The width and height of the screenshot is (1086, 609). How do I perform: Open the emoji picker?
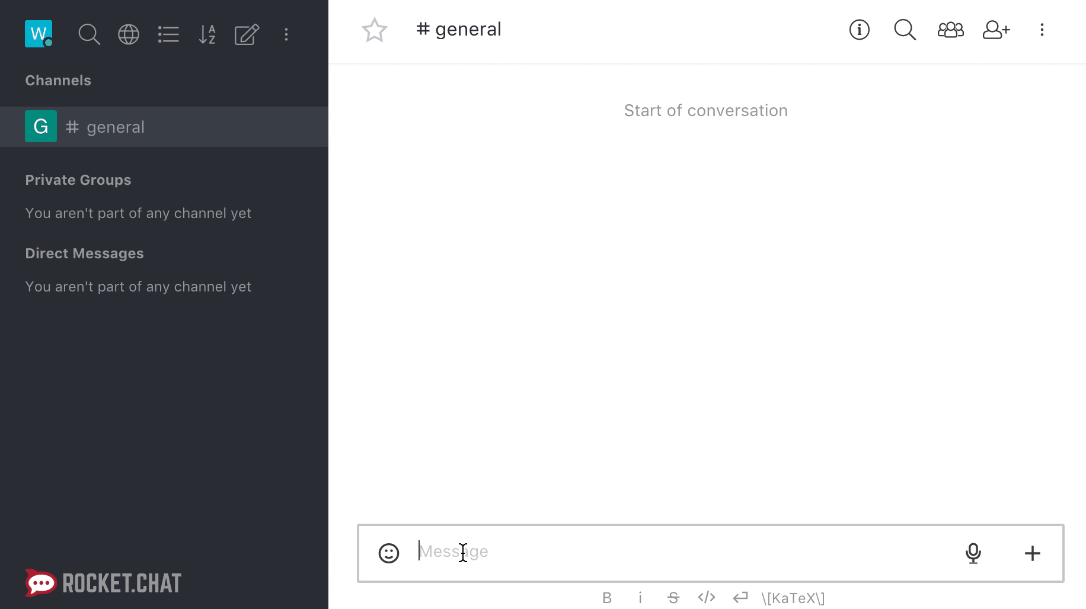pyautogui.click(x=389, y=553)
